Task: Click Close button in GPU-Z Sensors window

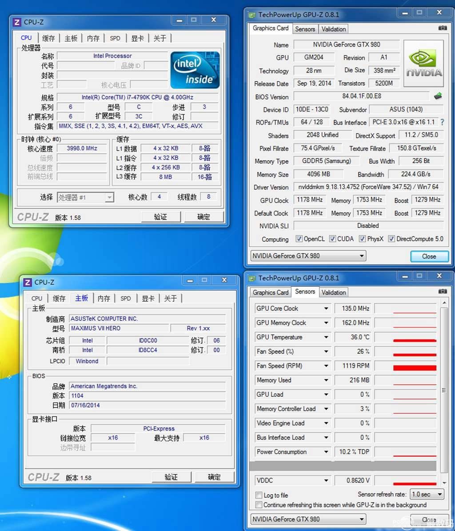Action: pos(429,519)
